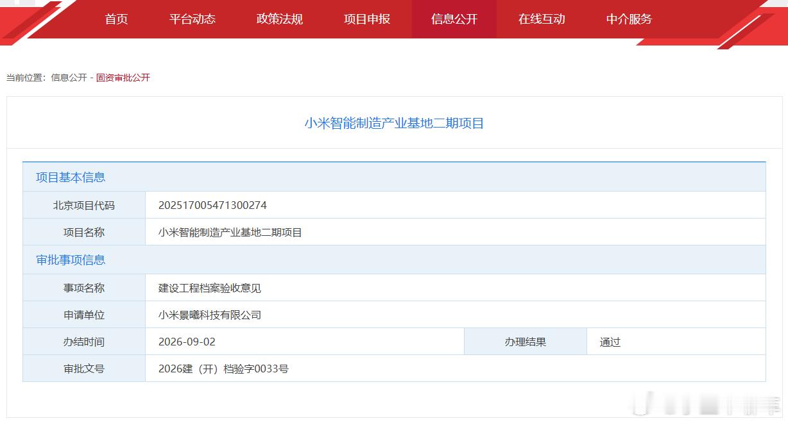
Task: Click the 办理结果 label cell
Action: (x=526, y=342)
